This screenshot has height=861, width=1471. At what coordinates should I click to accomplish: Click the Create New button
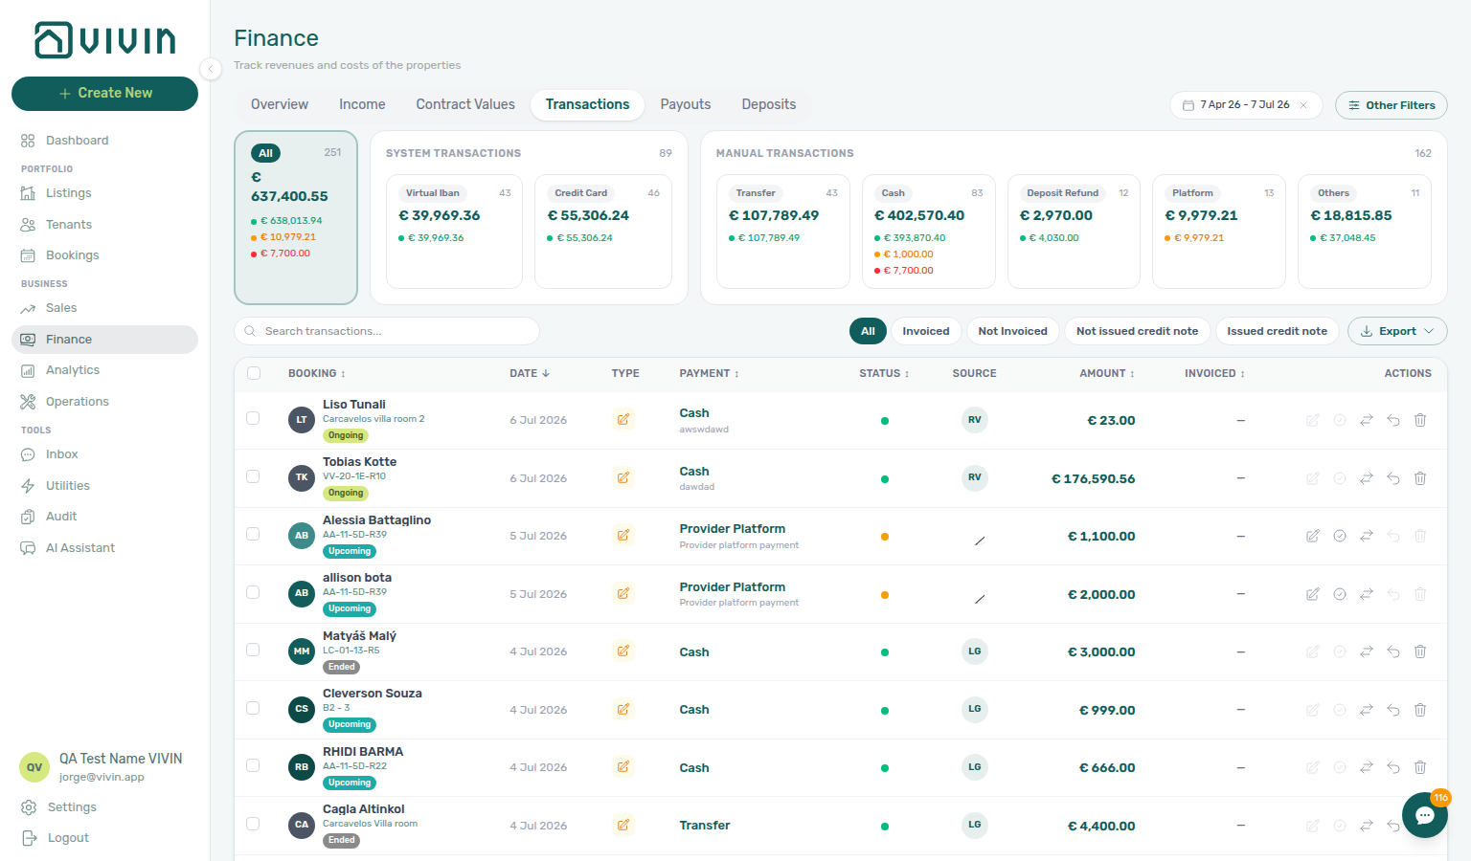click(x=104, y=94)
